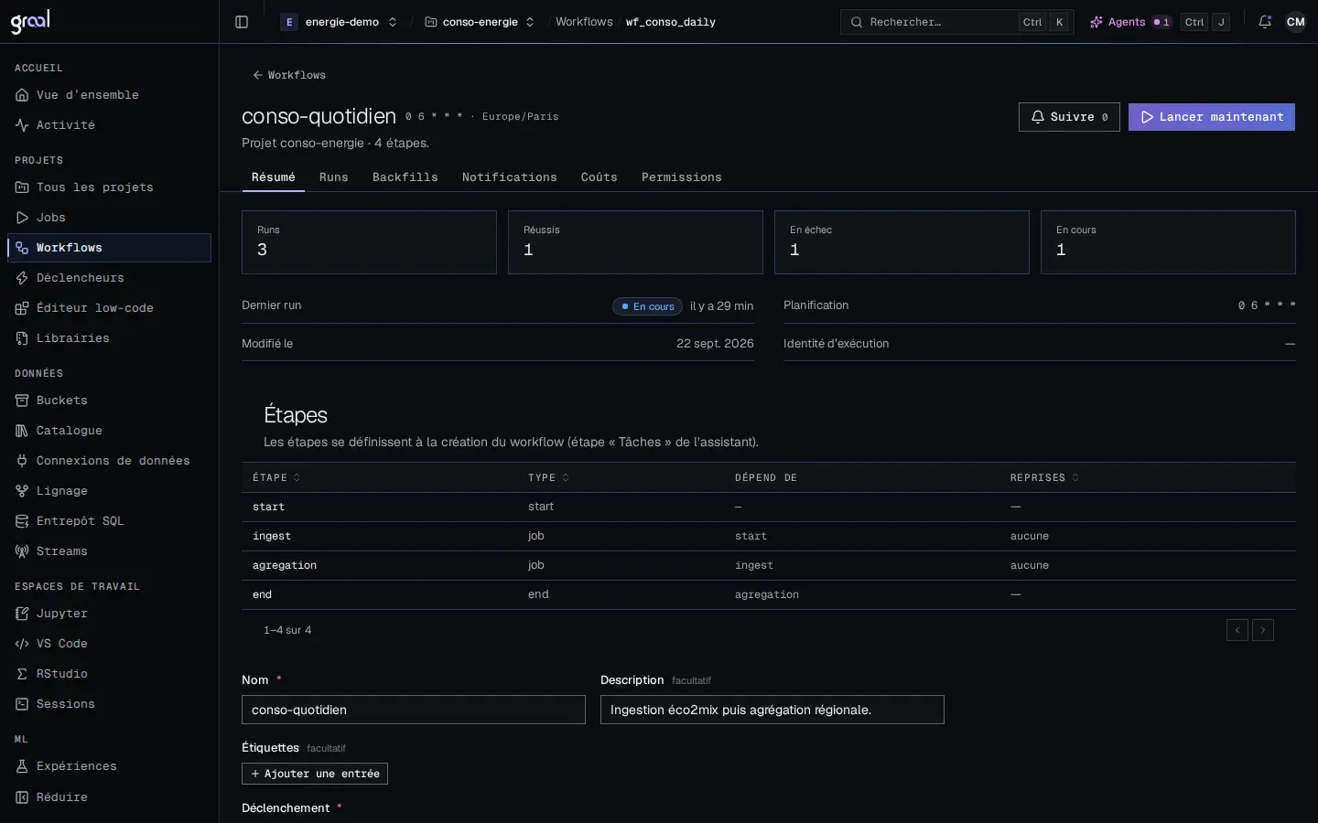Go to next table page
This screenshot has width=1318, height=823.
(x=1263, y=630)
